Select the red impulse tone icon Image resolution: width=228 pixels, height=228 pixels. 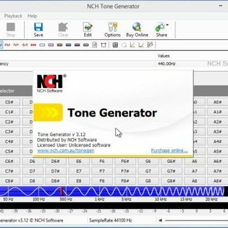(x=25, y=45)
